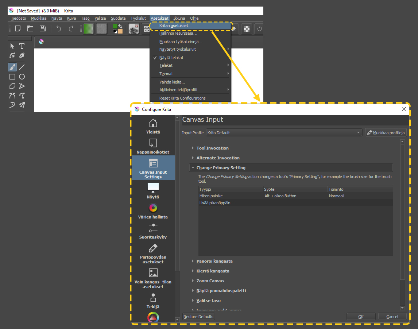Select the Freehand path tool

point(22,96)
